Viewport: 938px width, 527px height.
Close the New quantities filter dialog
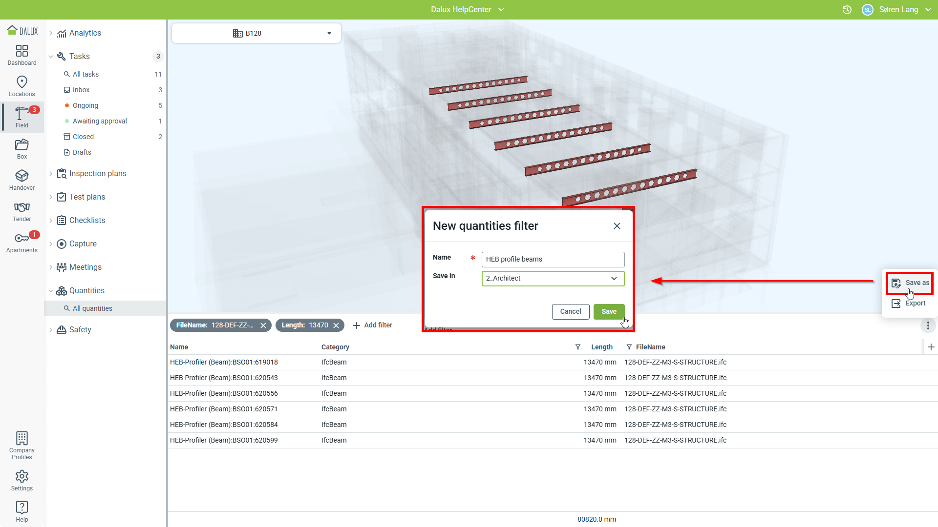(x=617, y=226)
